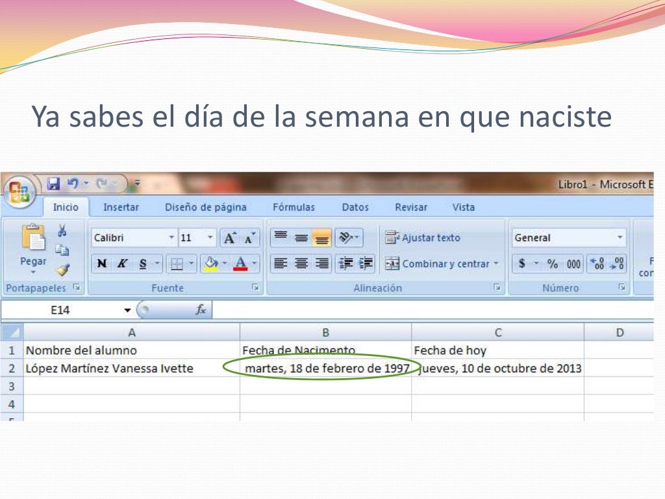The width and height of the screenshot is (665, 499).
Task: Open the General number format dropdown
Action: tap(620, 238)
